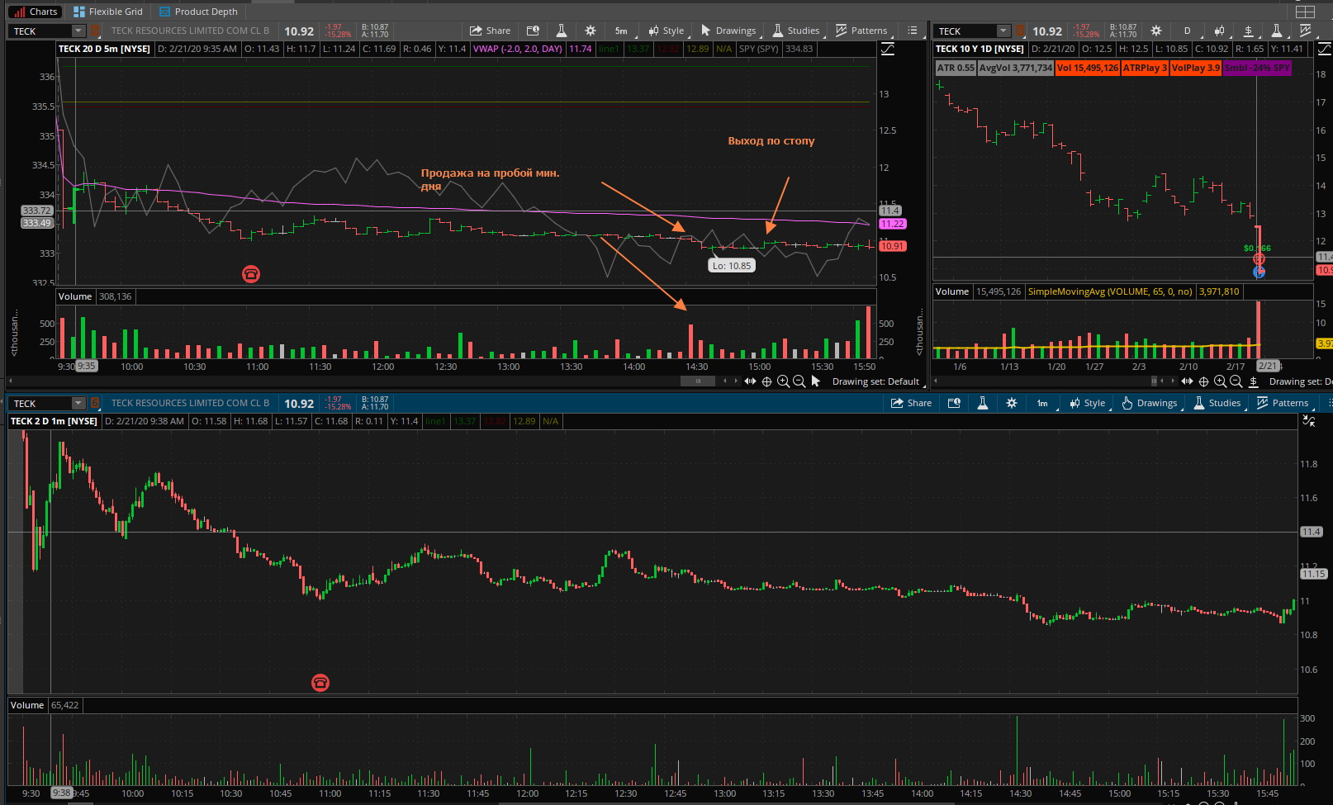The height and width of the screenshot is (805, 1333).
Task: Share the 1m chart
Action: 911,403
